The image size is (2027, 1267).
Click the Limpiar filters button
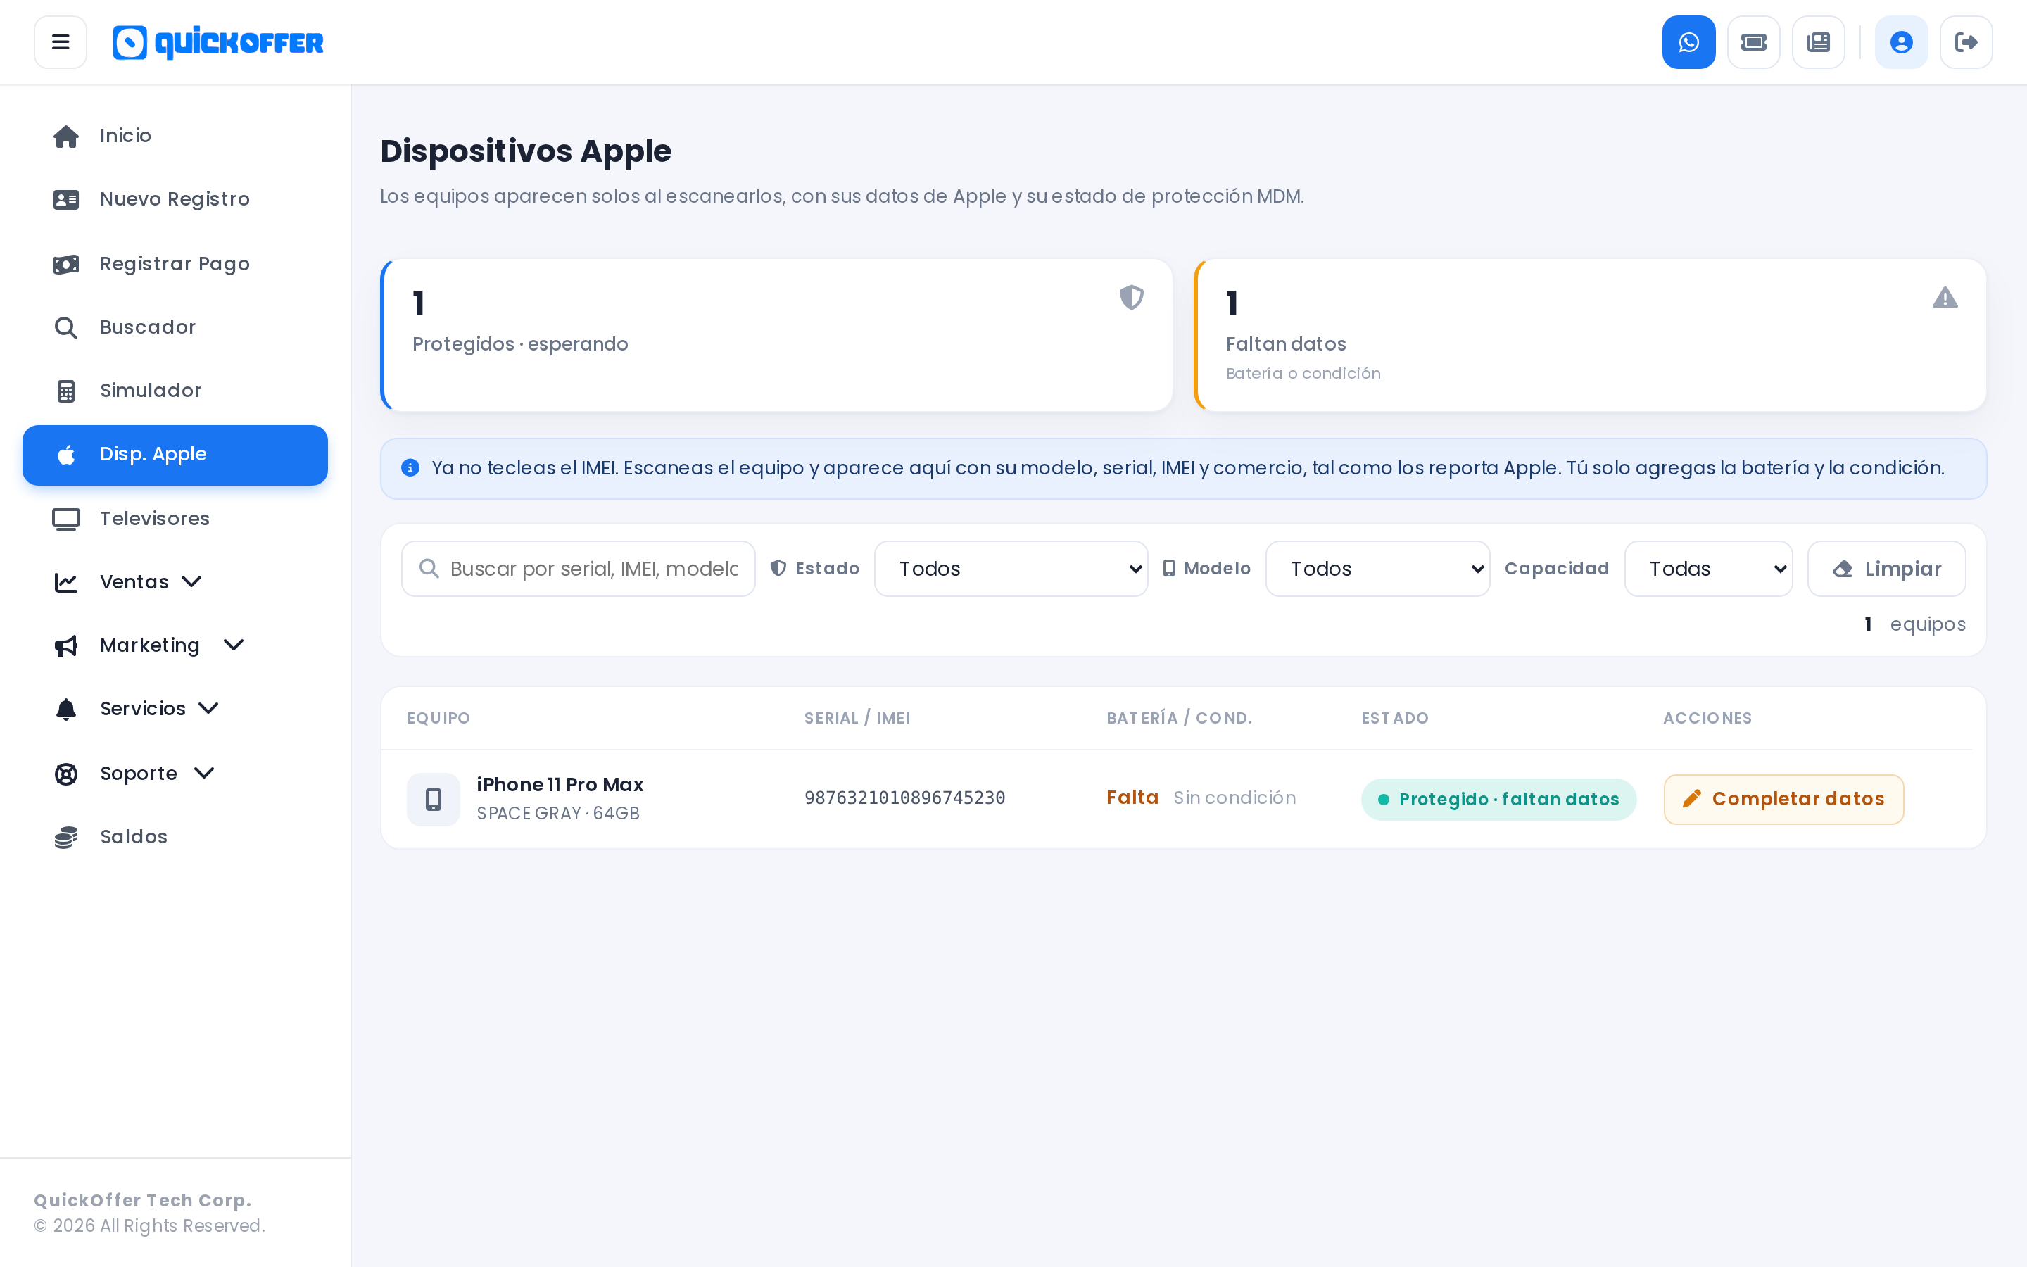click(1886, 569)
